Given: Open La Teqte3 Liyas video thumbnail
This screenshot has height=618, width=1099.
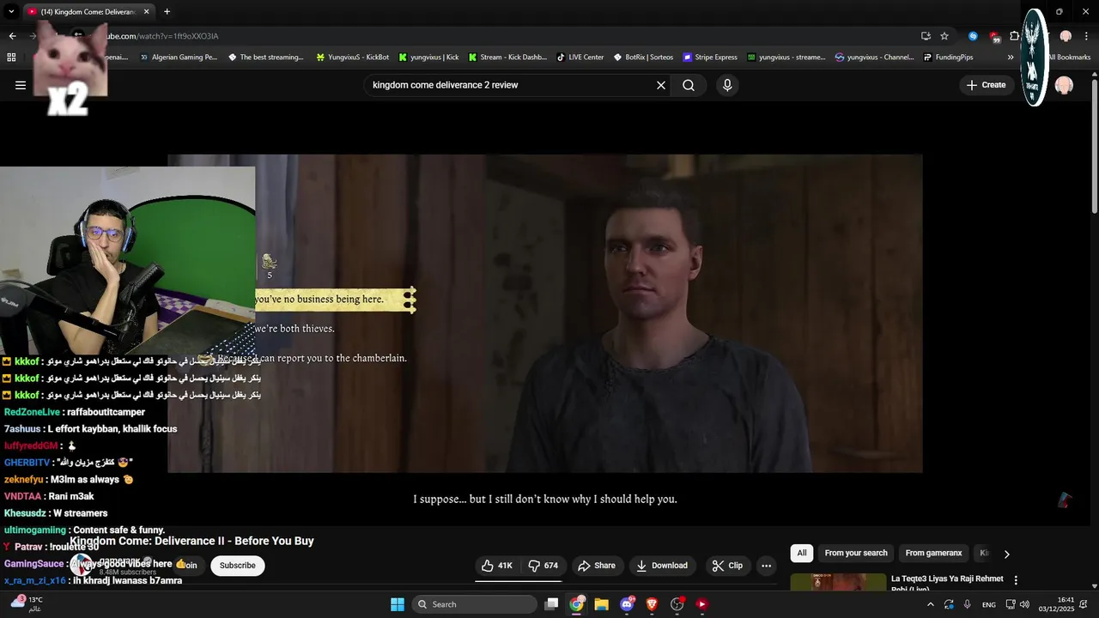Looking at the screenshot, I should pos(838,582).
